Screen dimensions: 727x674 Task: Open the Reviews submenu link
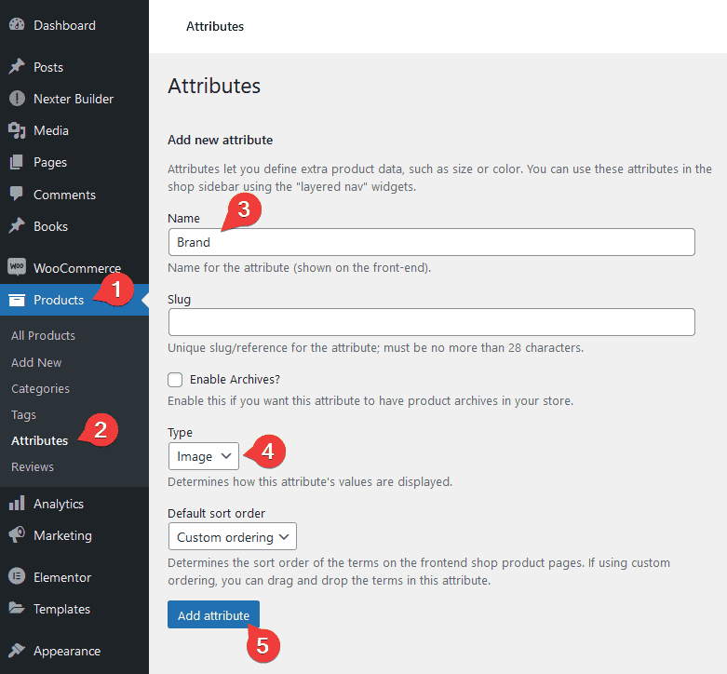33,466
